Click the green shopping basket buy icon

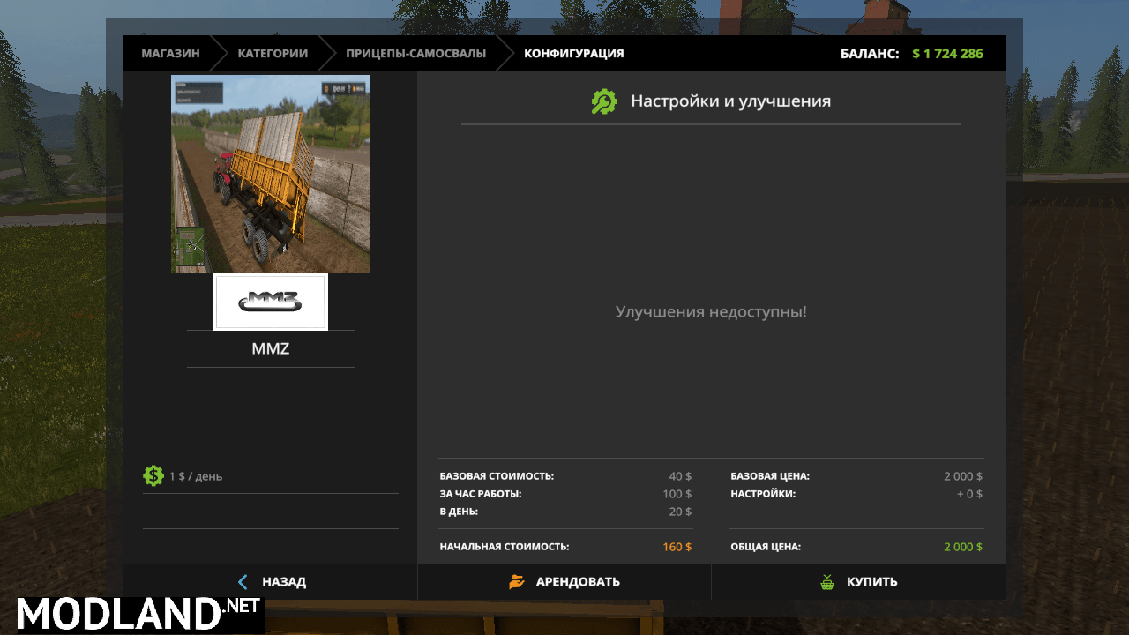point(827,582)
